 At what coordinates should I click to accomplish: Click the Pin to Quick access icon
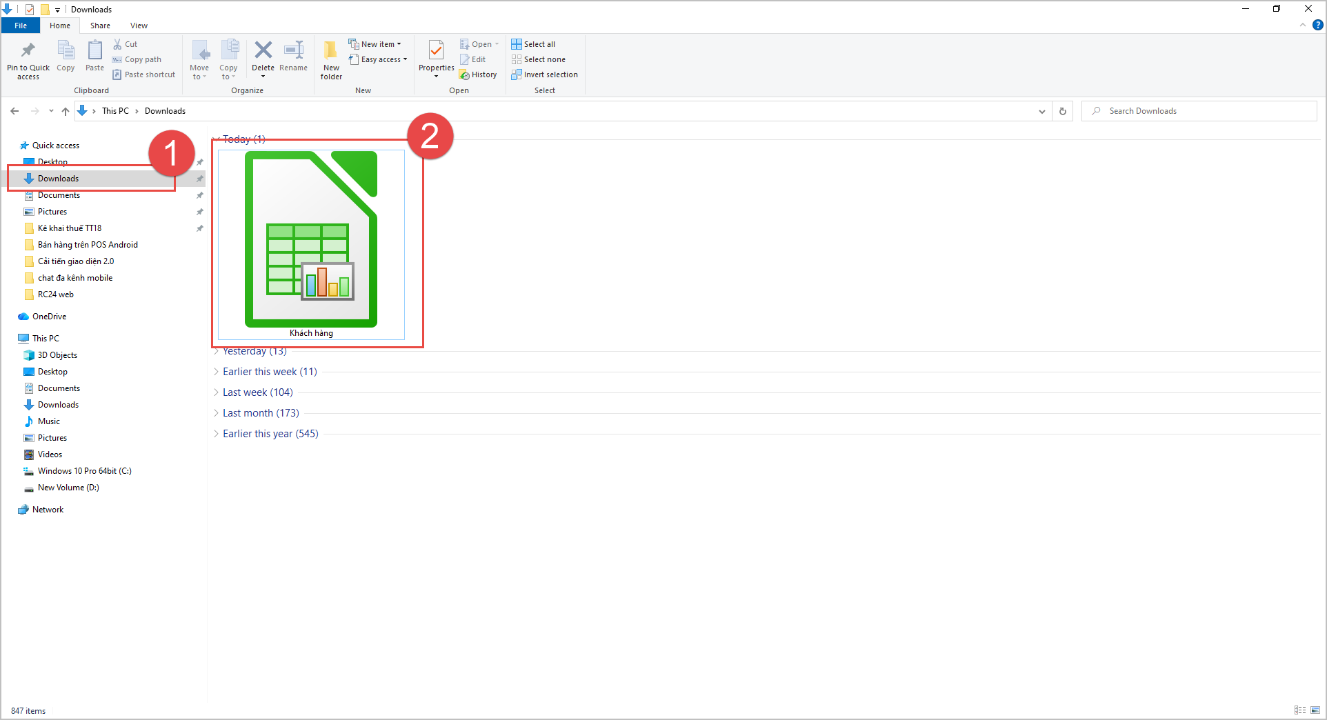28,50
